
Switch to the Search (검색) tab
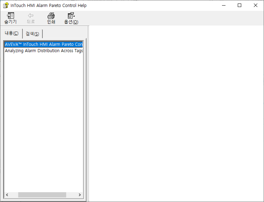click(32, 34)
